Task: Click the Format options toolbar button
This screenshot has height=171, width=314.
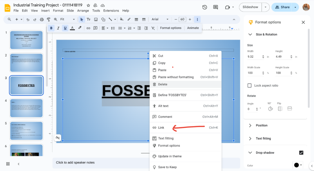Action: click(x=170, y=28)
